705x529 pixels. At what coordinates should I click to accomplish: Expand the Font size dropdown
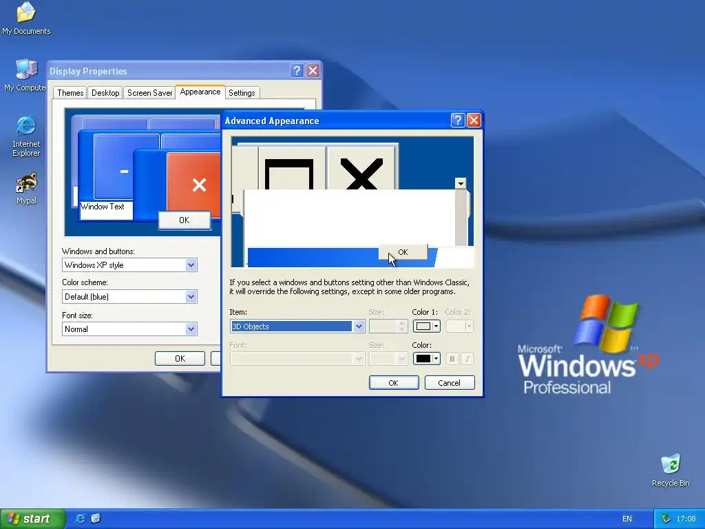[191, 329]
